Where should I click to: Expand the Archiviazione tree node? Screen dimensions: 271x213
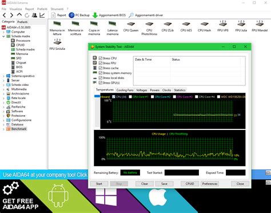click(3, 93)
